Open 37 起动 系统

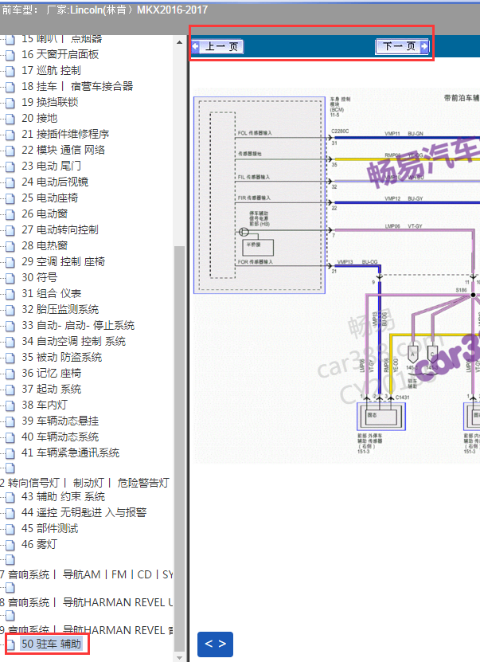51,390
